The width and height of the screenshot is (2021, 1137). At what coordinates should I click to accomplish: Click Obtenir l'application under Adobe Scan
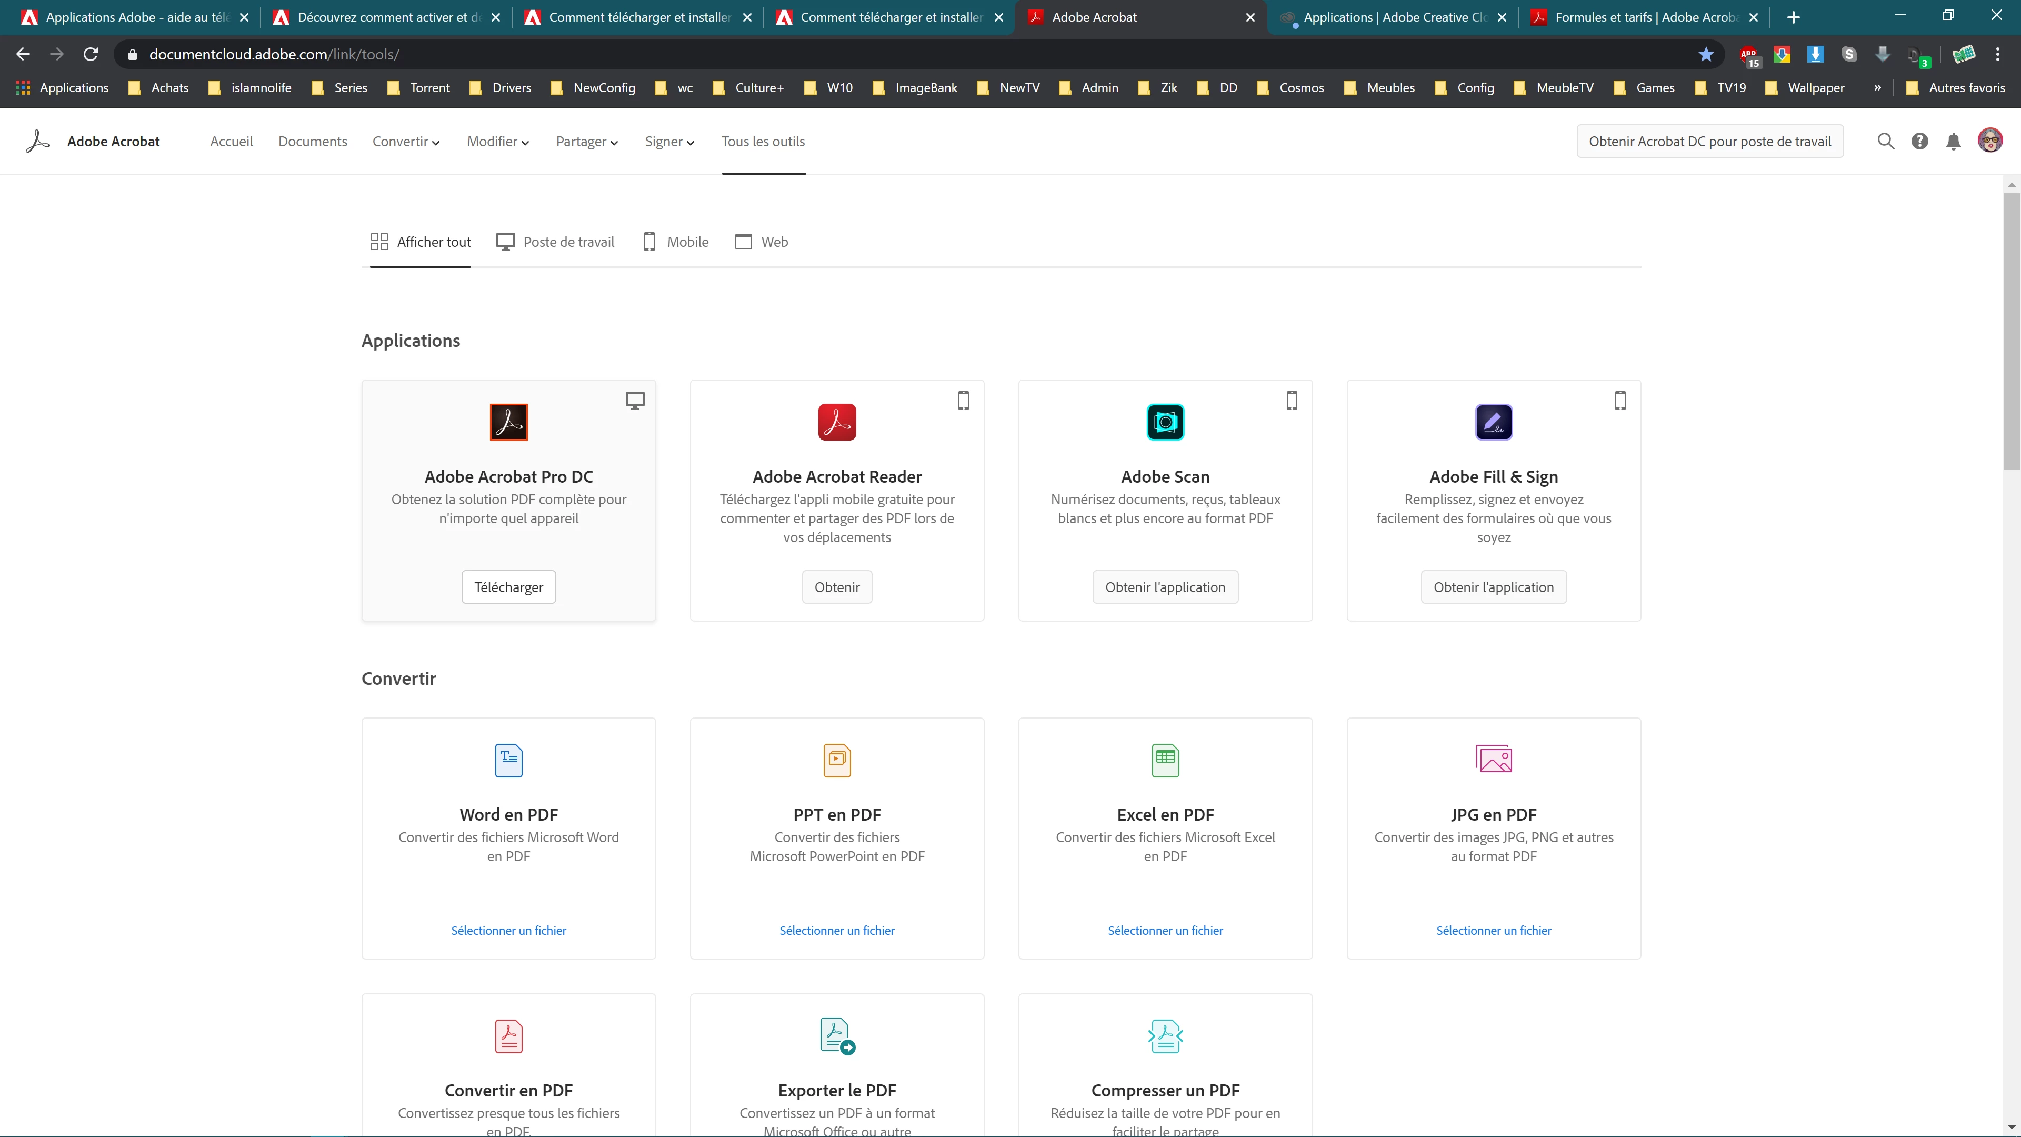1165,587
